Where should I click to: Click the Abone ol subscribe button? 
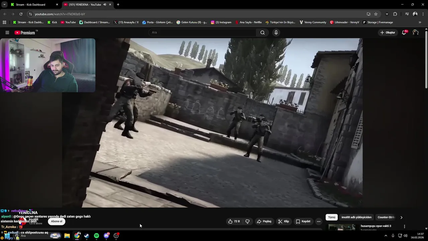click(57, 221)
